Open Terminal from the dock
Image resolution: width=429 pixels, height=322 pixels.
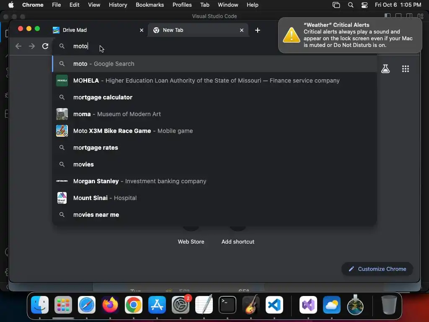tap(227, 305)
